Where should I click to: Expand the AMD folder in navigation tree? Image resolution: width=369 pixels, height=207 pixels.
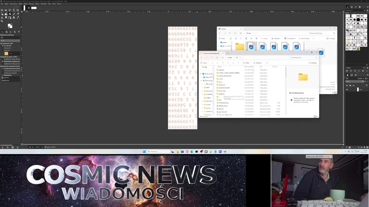click(202, 87)
